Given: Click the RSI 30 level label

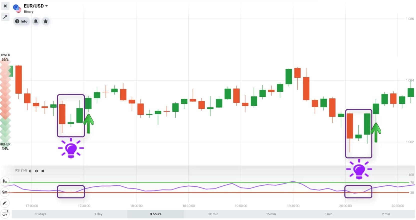Looking at the screenshot, I should coord(412,193).
